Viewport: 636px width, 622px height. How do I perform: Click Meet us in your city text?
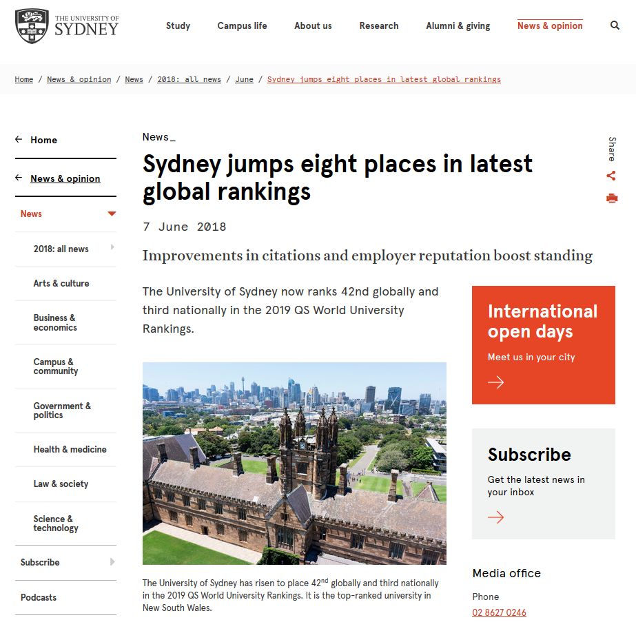click(531, 357)
